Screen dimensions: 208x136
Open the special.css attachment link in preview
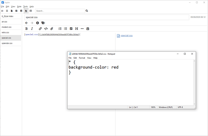pyautogui.click(x=126, y=36)
